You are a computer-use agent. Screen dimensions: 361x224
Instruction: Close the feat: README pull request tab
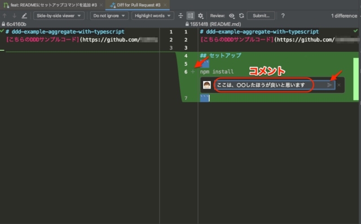point(101,5)
